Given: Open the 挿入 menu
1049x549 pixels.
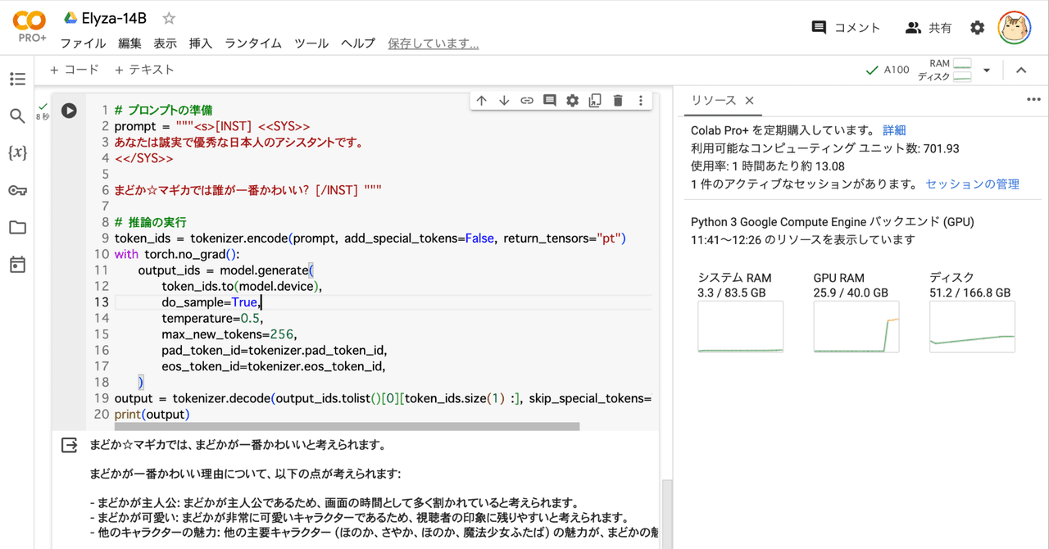Looking at the screenshot, I should click(x=200, y=43).
